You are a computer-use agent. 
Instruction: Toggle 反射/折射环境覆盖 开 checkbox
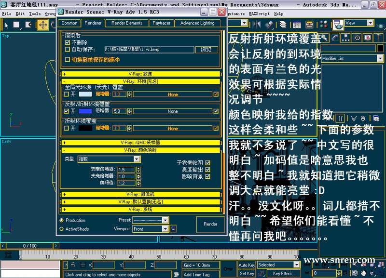66,111
